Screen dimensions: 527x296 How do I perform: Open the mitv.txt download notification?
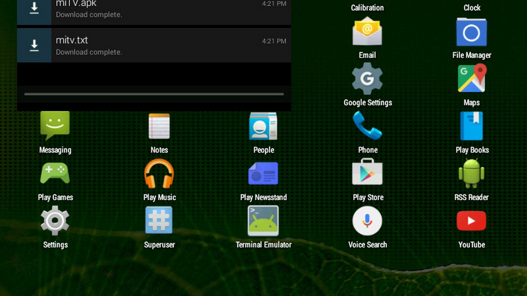coord(154,45)
